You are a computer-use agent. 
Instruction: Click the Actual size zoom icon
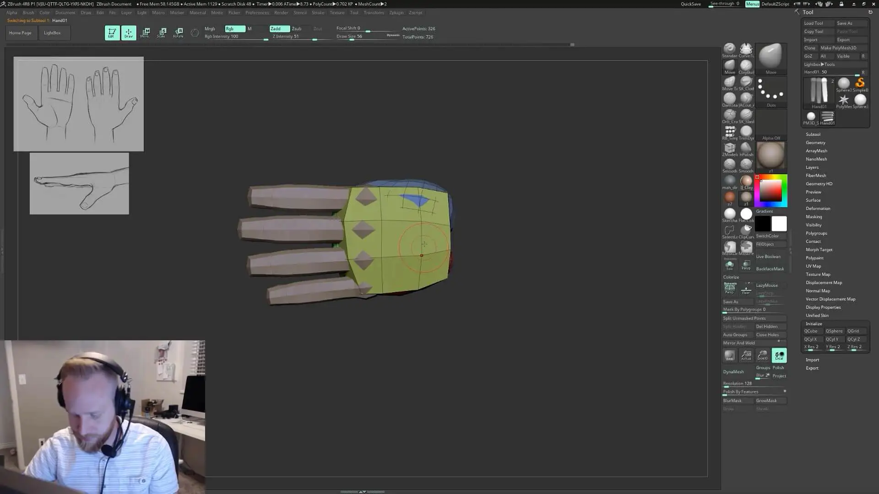coord(746,355)
